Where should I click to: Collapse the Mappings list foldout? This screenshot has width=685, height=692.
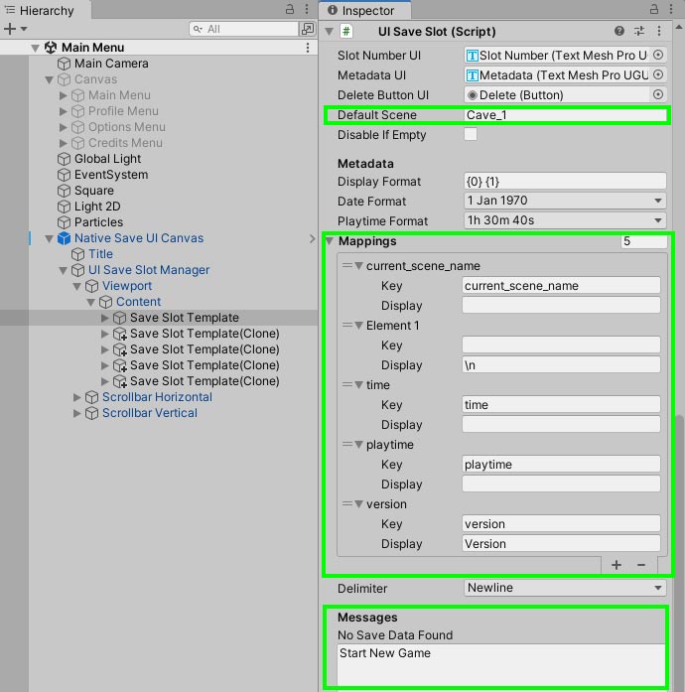(x=330, y=241)
